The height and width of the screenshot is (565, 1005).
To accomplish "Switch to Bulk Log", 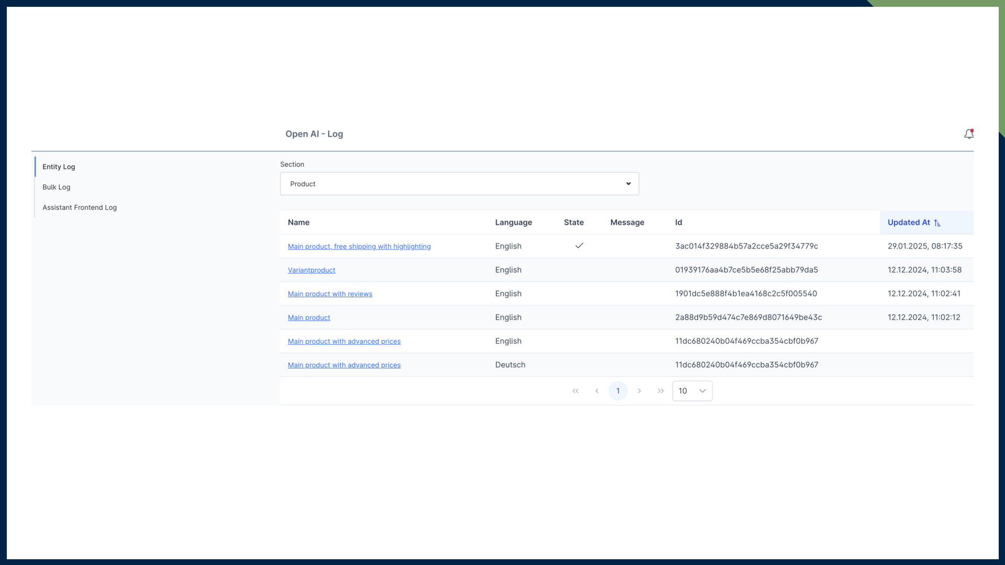I will 56,187.
